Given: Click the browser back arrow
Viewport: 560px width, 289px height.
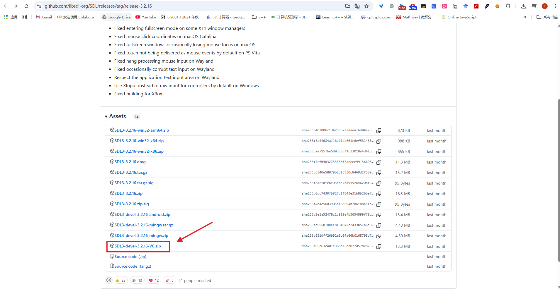Looking at the screenshot, I should click(x=5, y=6).
